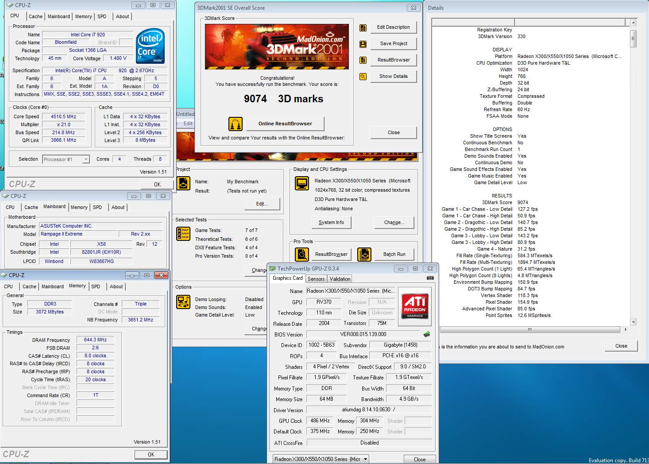Click the Online ResultBrowser button
Image resolution: width=649 pixels, height=464 pixels.
285,124
